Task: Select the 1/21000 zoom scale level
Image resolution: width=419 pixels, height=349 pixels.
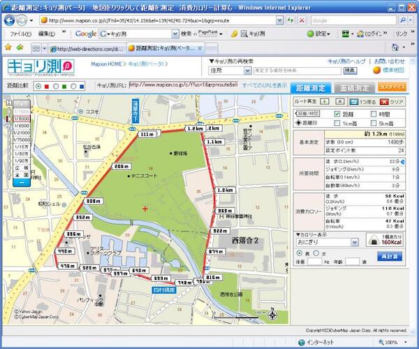Action: click(22, 132)
